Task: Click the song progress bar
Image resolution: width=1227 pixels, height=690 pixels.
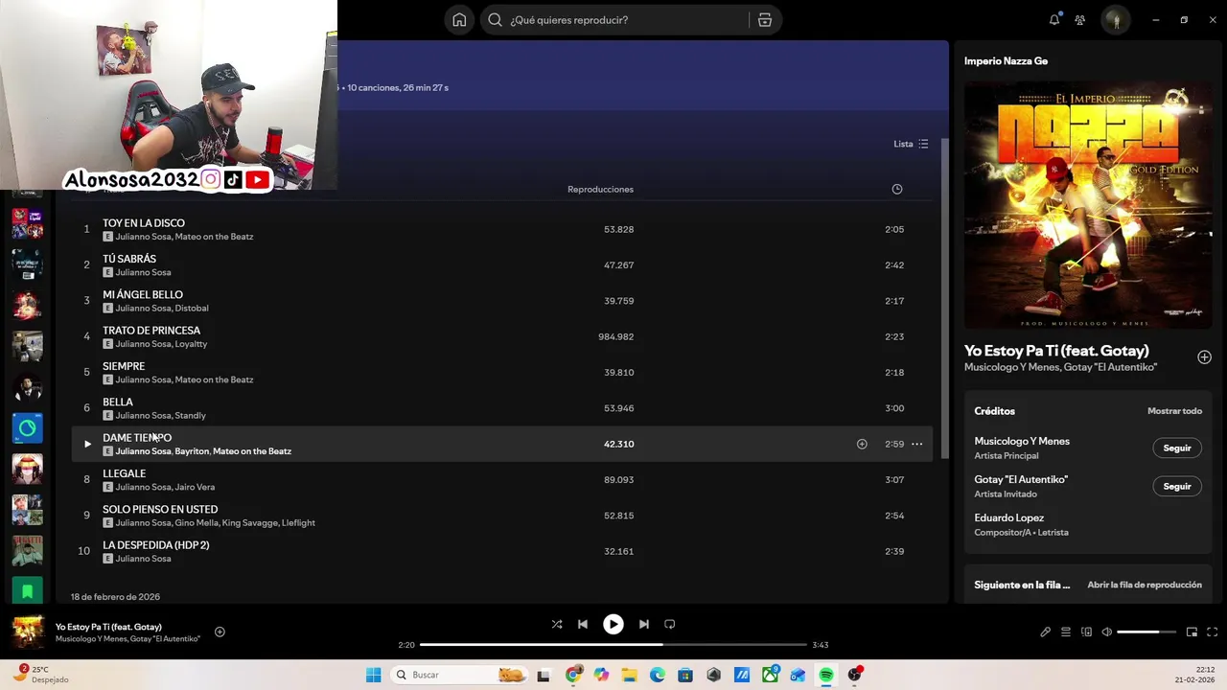Action: click(x=613, y=645)
